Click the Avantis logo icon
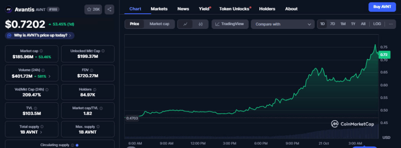 pos(9,9)
